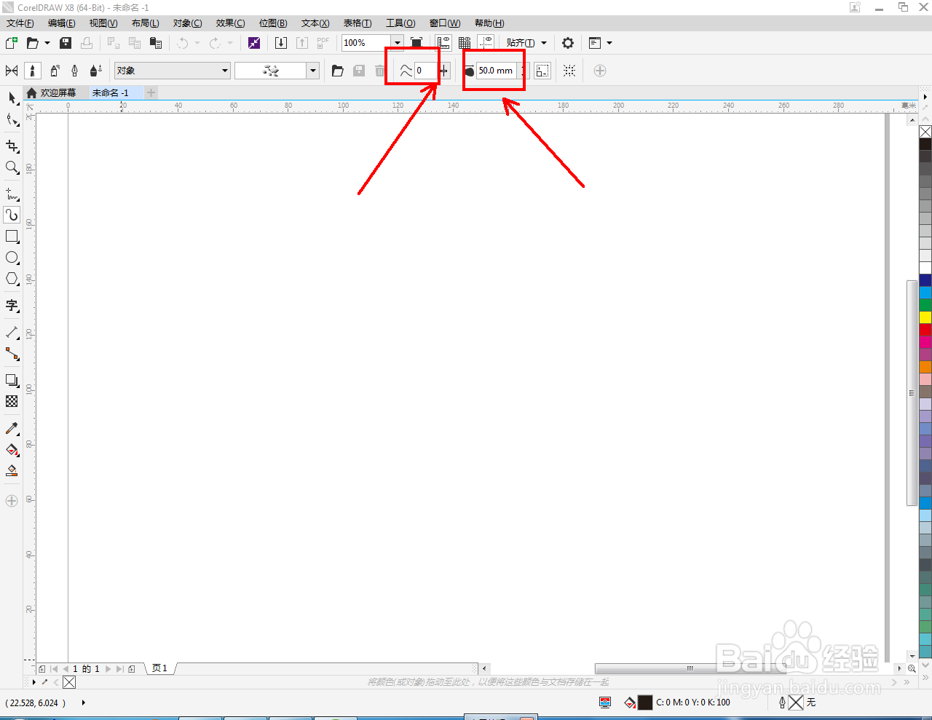This screenshot has height=720, width=932.
Task: Expand the open-file arrow next to folder icon
Action: 47,43
